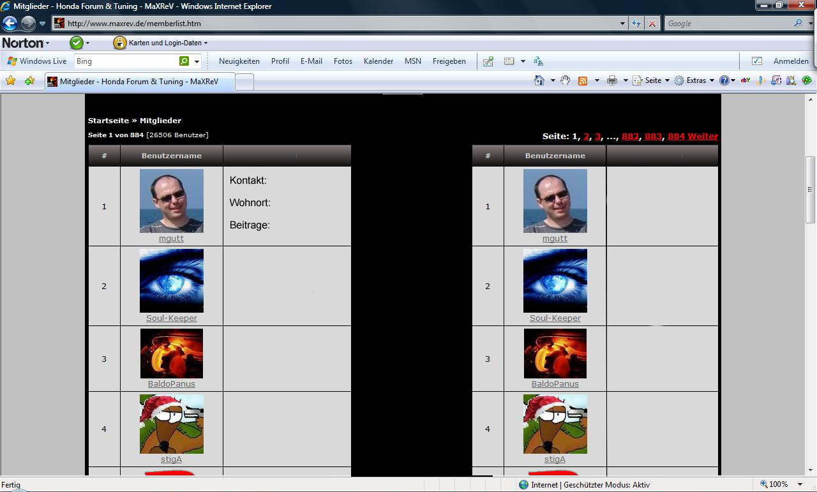This screenshot has width=817, height=492.
Task: Click the eBay toolbar icon
Action: [745, 80]
